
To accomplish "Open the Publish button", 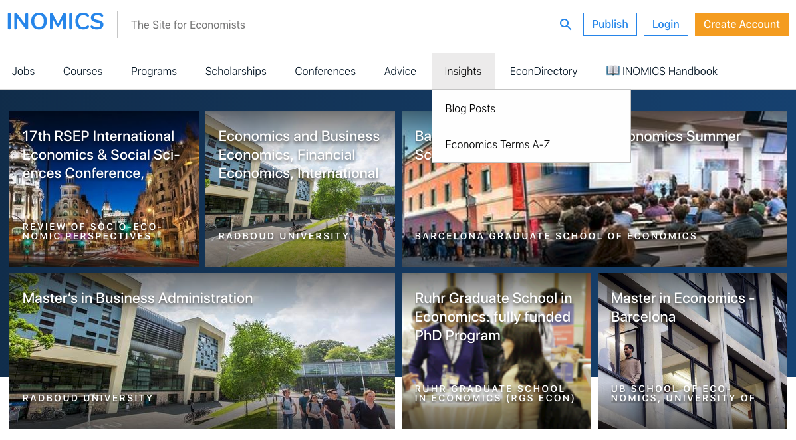I will click(610, 25).
